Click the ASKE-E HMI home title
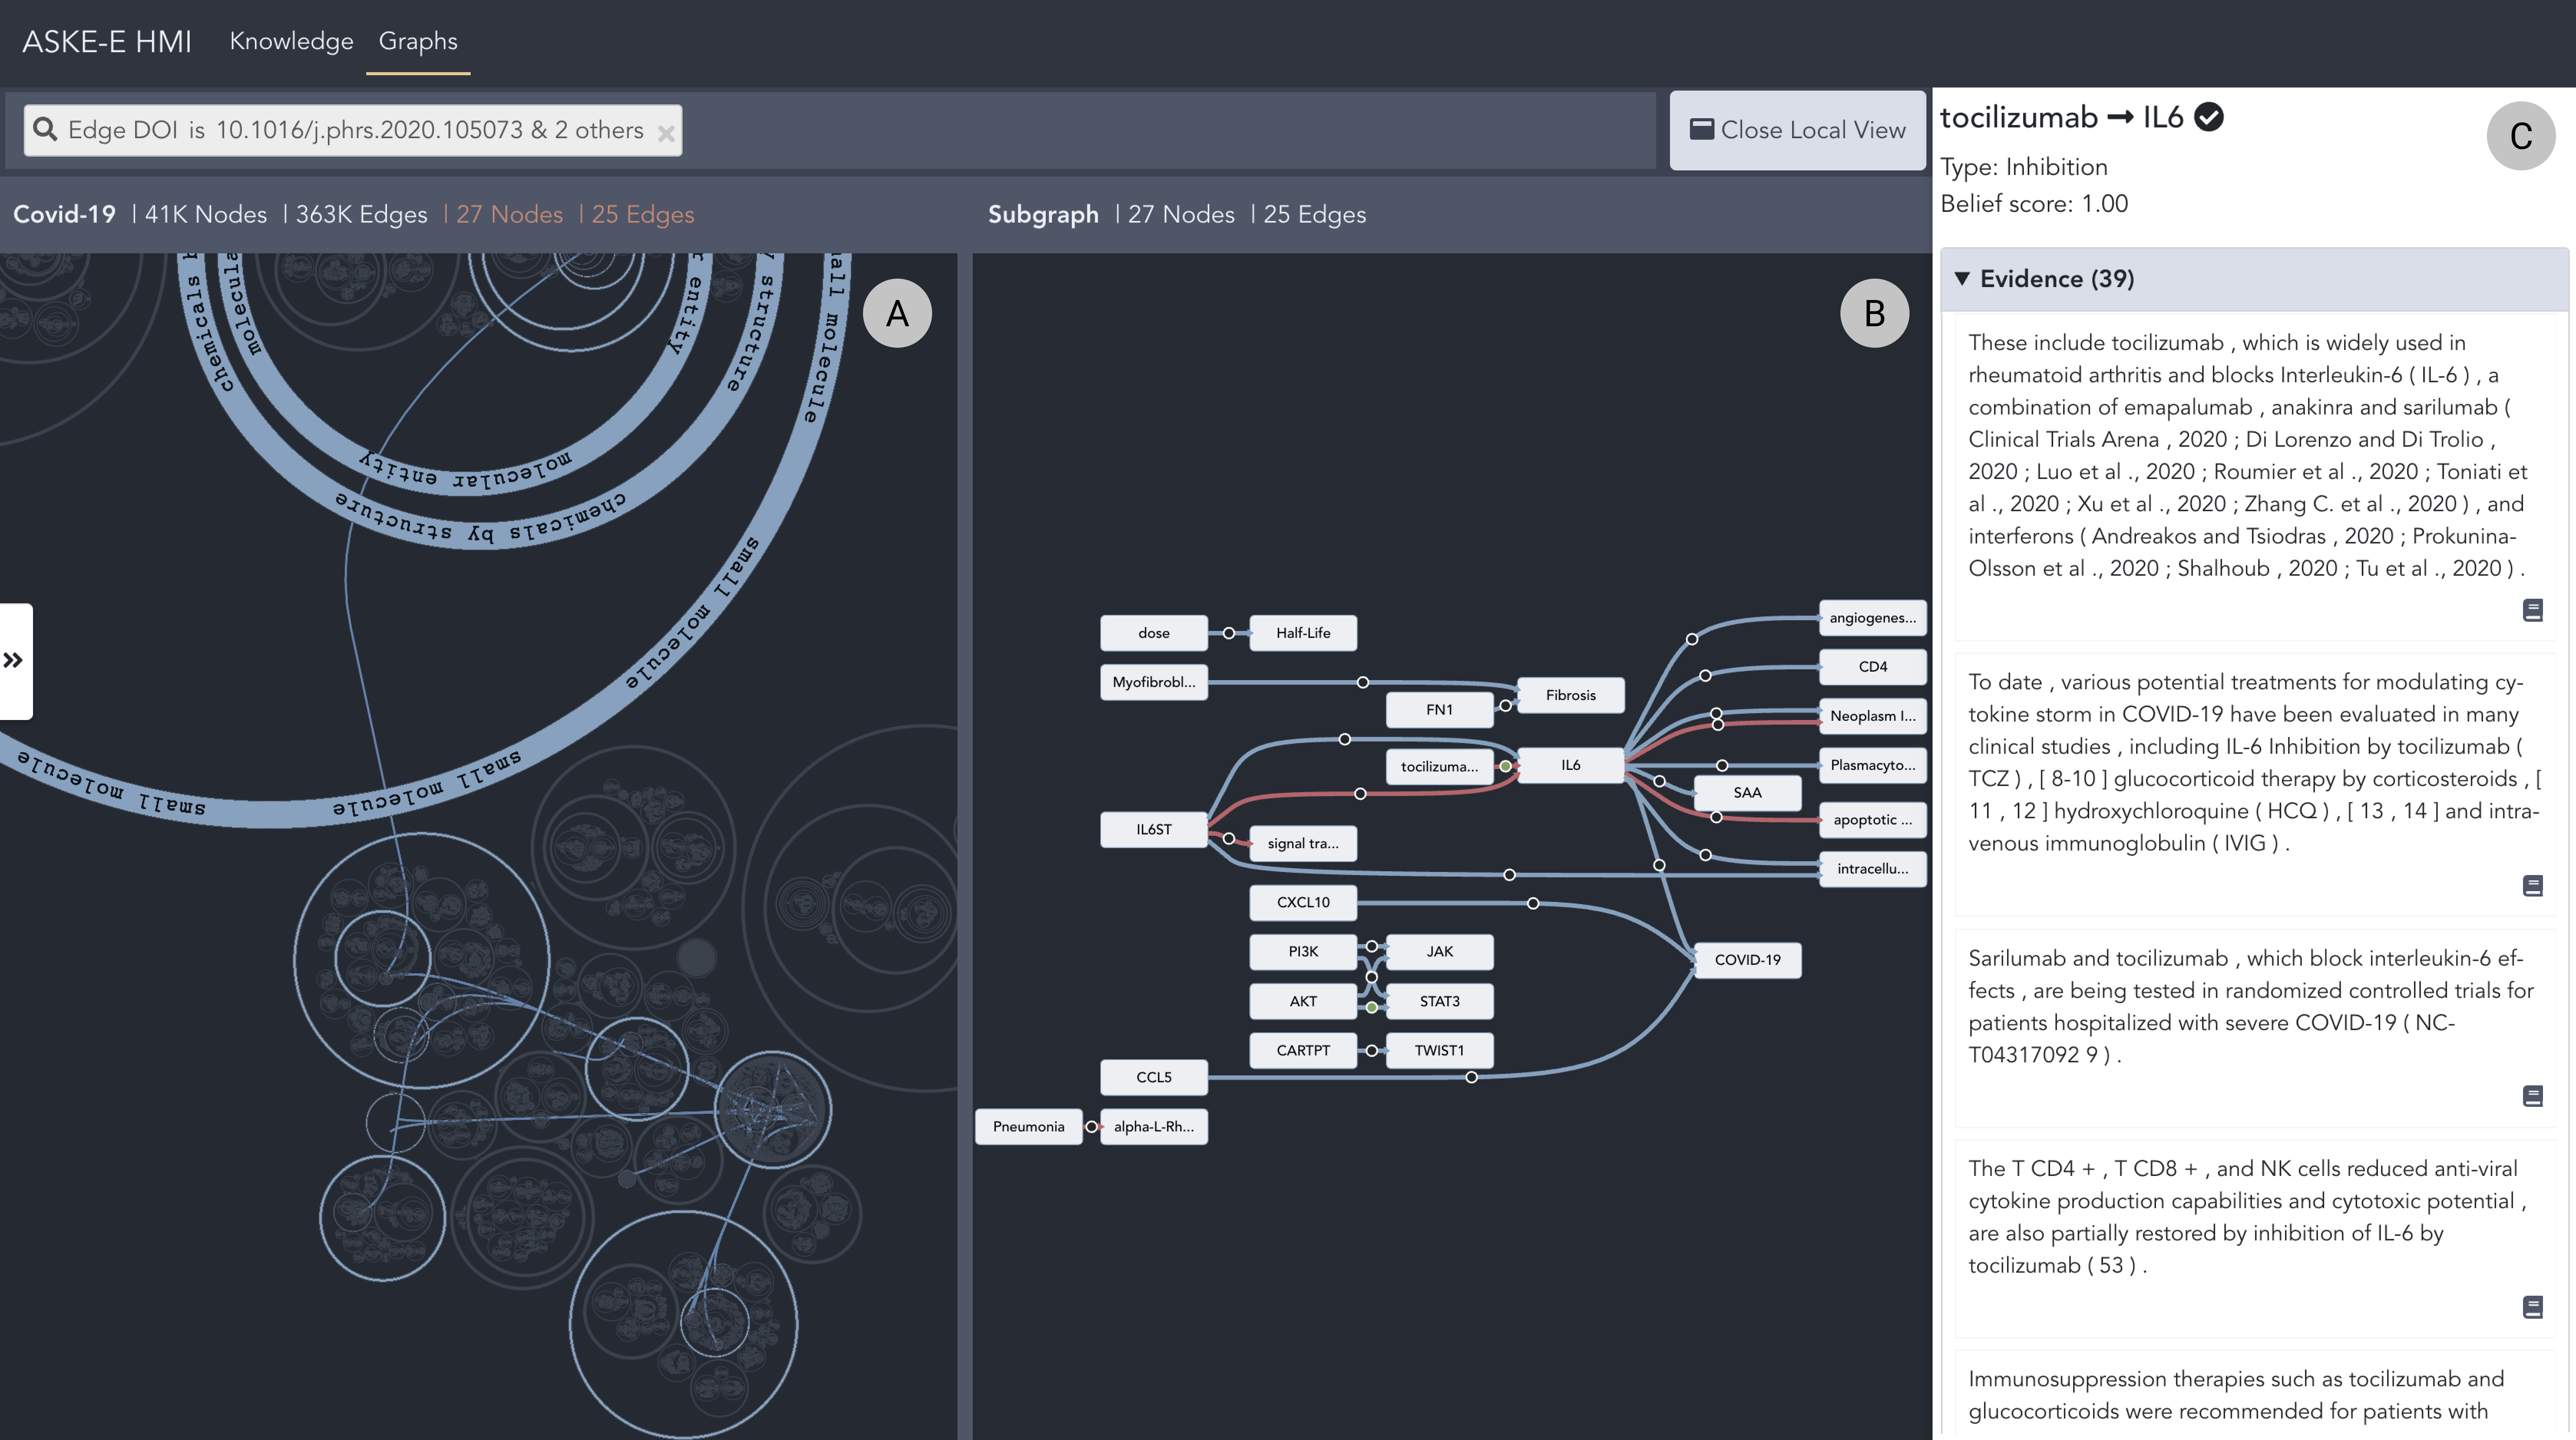2576x1440 pixels. (106, 41)
